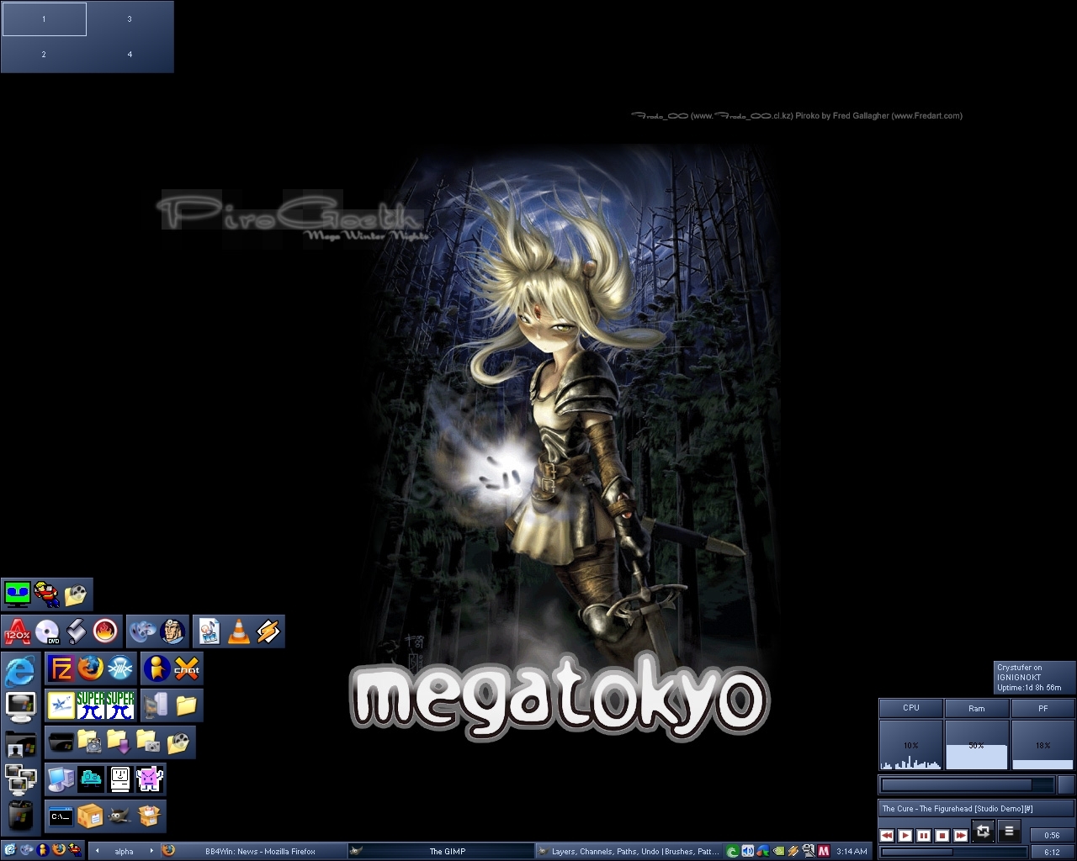This screenshot has height=861, width=1077.
Task: Open AIM yellow running man launcher icon
Action: [x=157, y=668]
